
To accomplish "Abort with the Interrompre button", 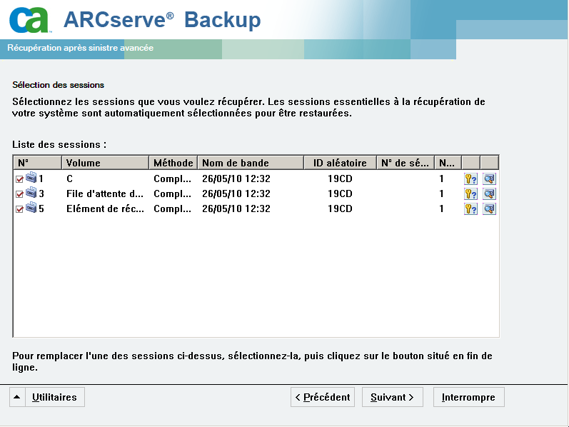I will (x=468, y=397).
